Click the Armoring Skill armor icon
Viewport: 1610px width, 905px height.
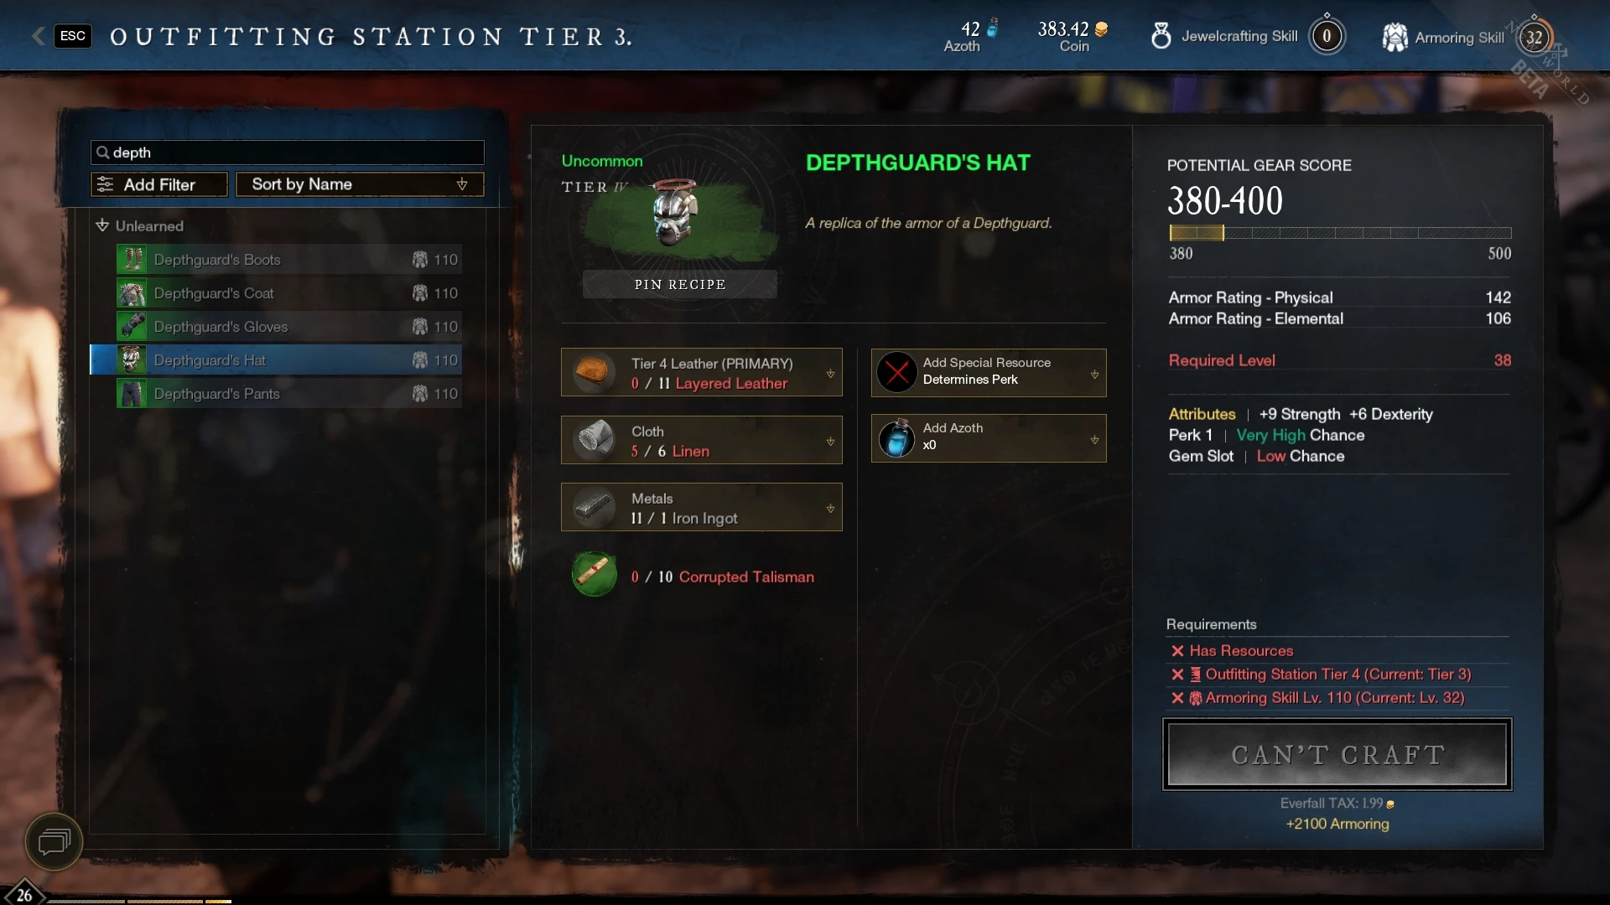tap(1394, 37)
